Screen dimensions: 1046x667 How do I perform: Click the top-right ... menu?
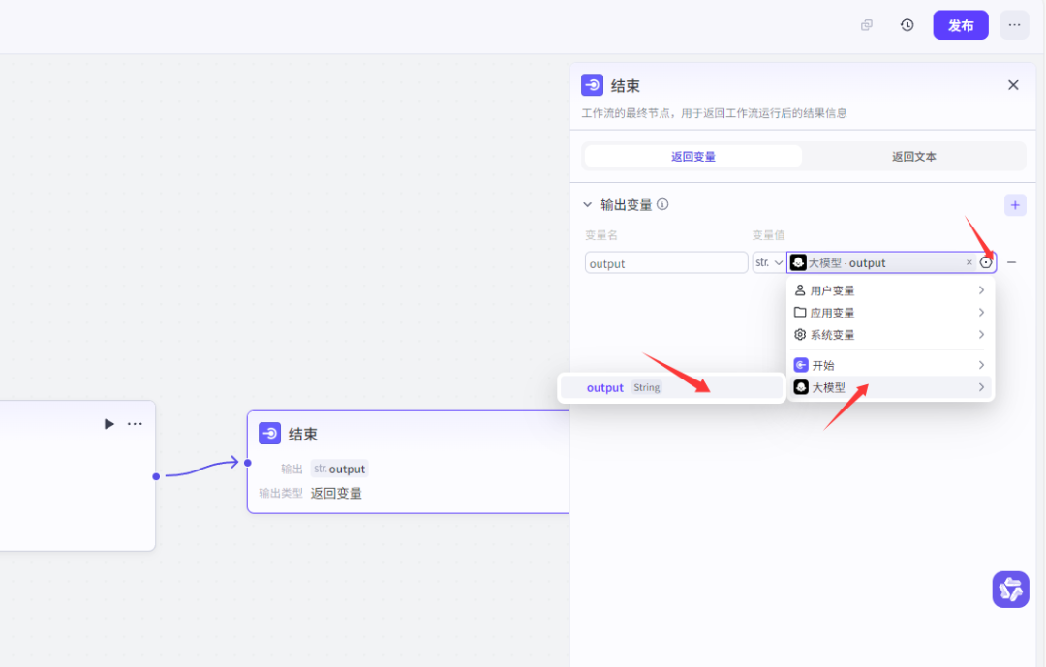(x=1013, y=25)
